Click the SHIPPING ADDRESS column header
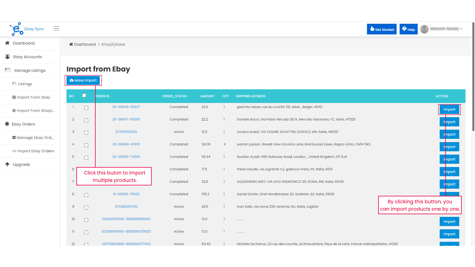Image resolution: width=475 pixels, height=267 pixels. click(251, 96)
